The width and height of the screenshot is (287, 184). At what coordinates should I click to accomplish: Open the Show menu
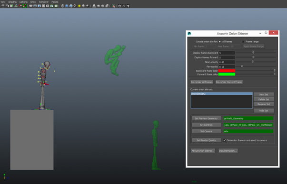coord(33,2)
